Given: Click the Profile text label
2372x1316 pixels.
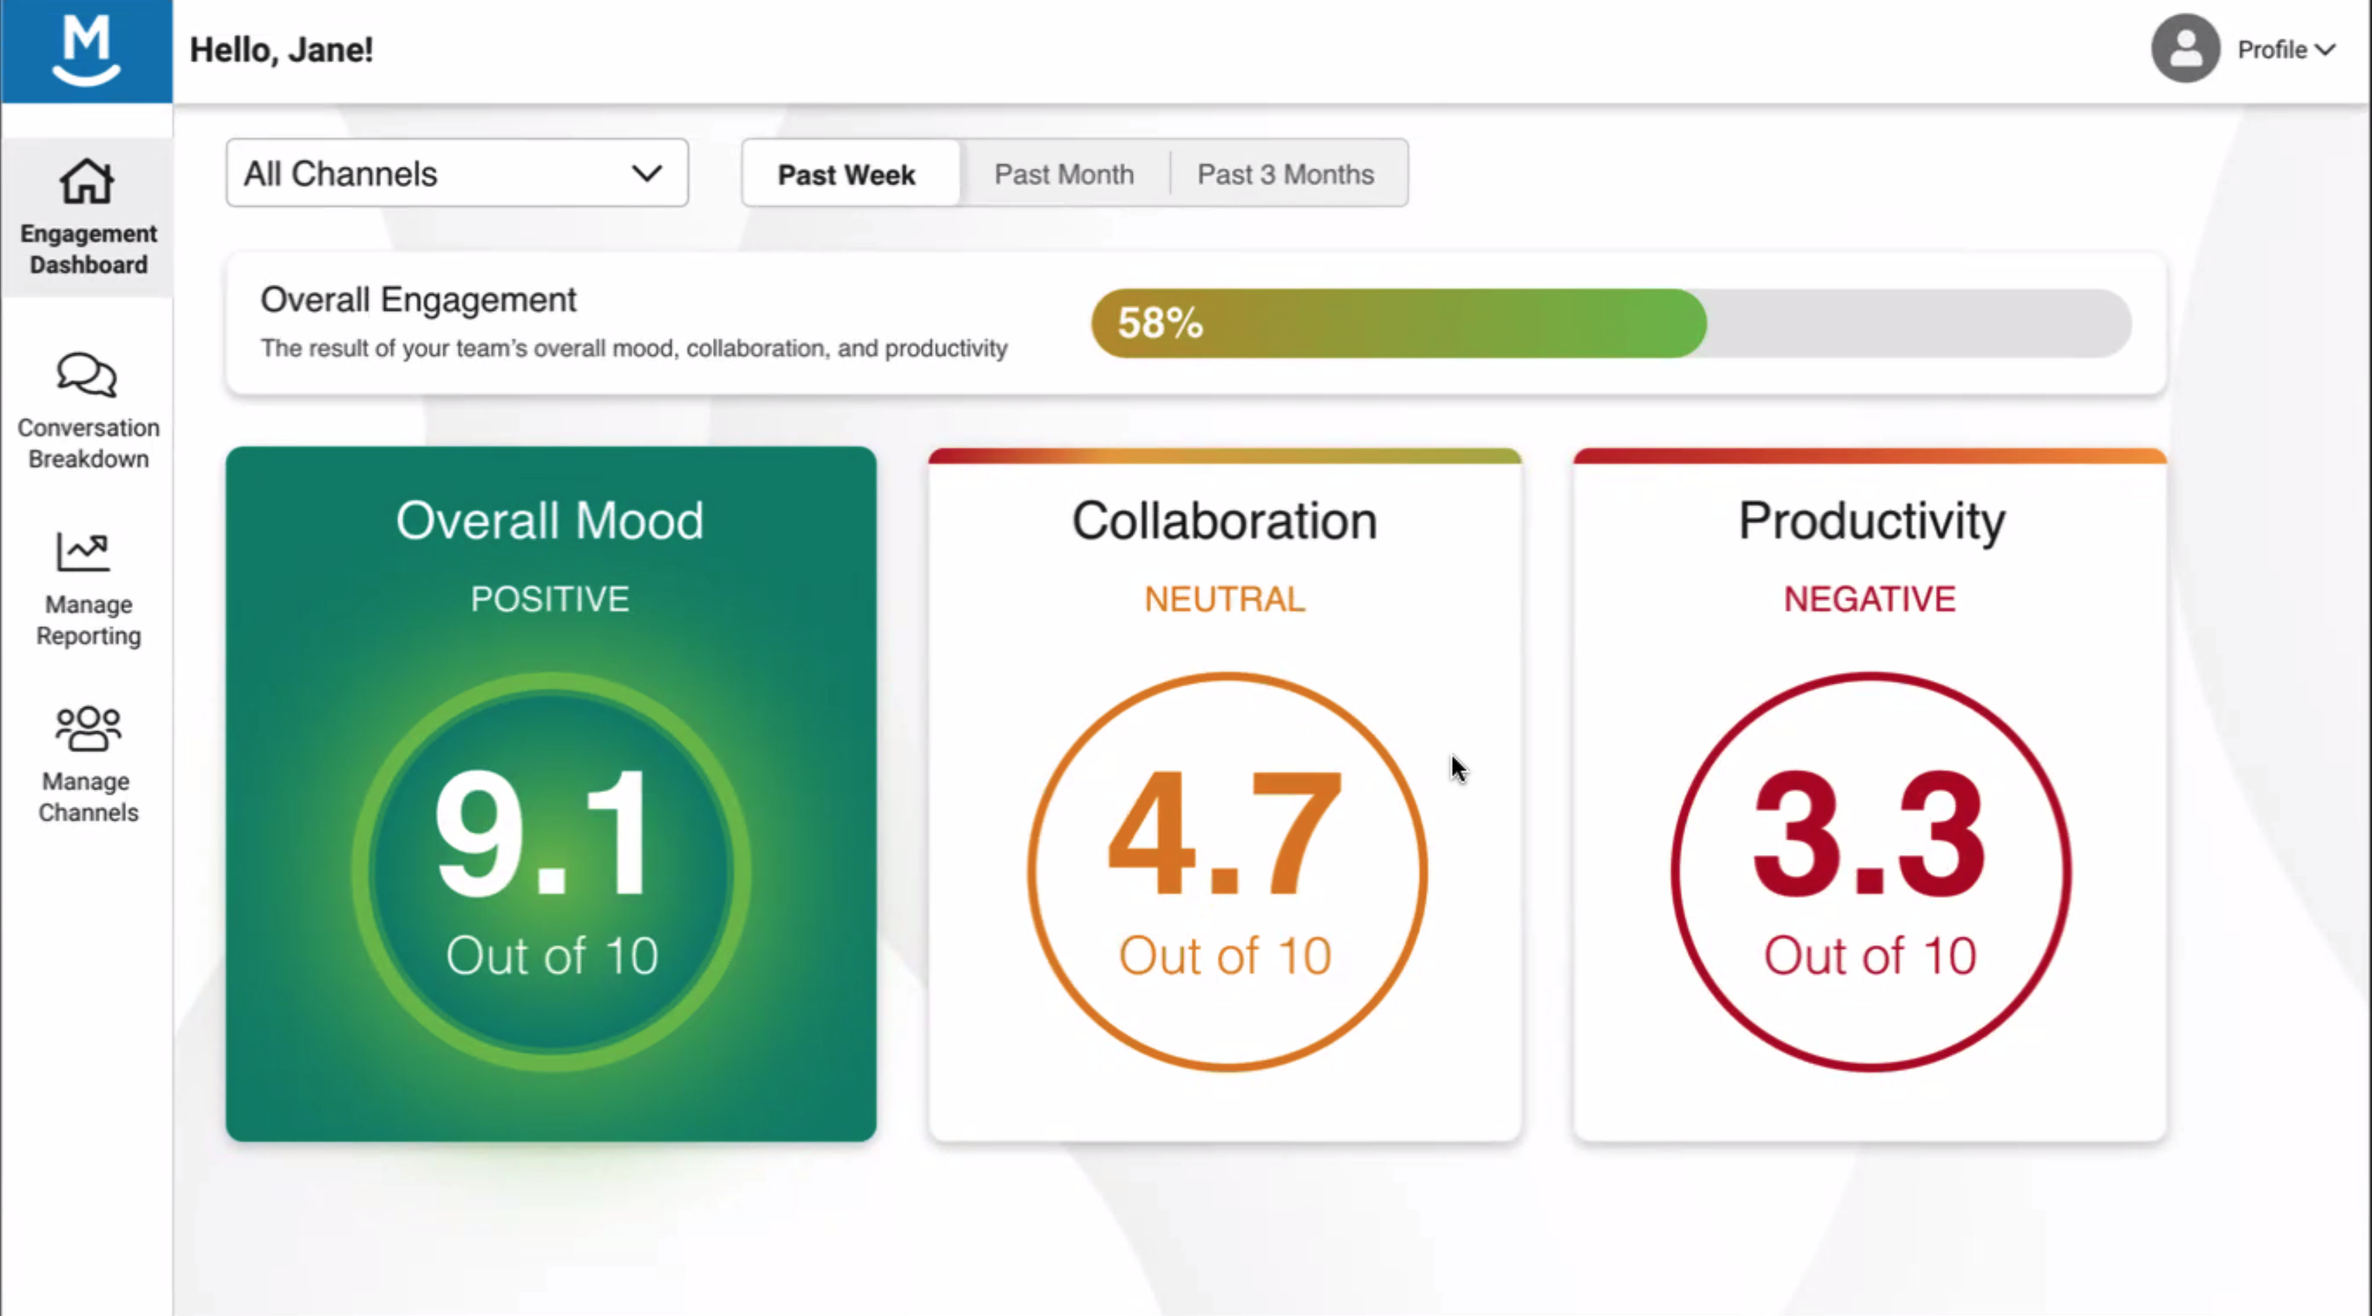Looking at the screenshot, I should coord(2272,50).
